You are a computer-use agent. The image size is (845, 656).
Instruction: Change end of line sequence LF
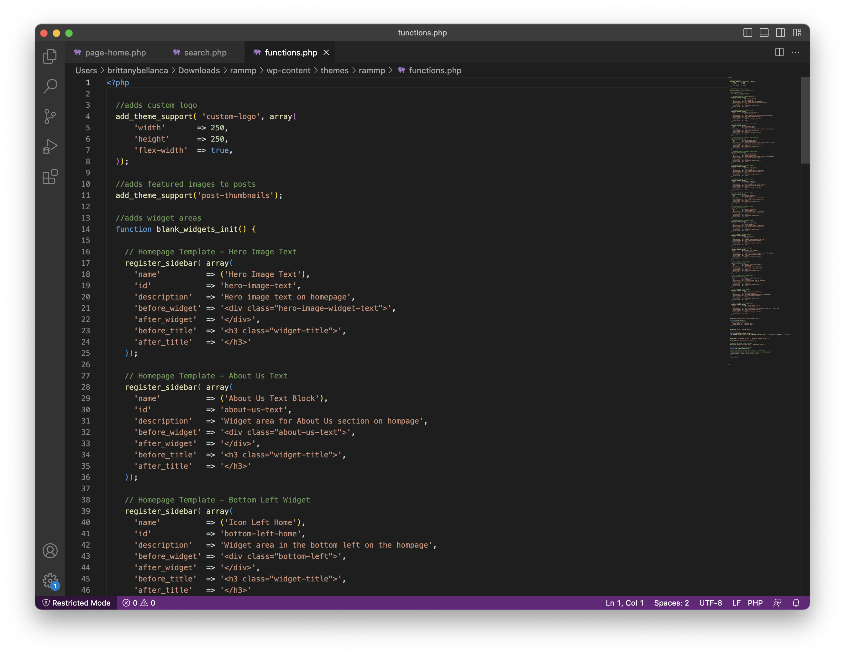(736, 603)
